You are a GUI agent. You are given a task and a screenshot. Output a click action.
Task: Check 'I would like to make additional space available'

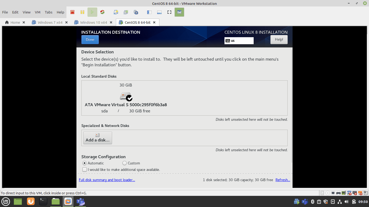pyautogui.click(x=121, y=170)
